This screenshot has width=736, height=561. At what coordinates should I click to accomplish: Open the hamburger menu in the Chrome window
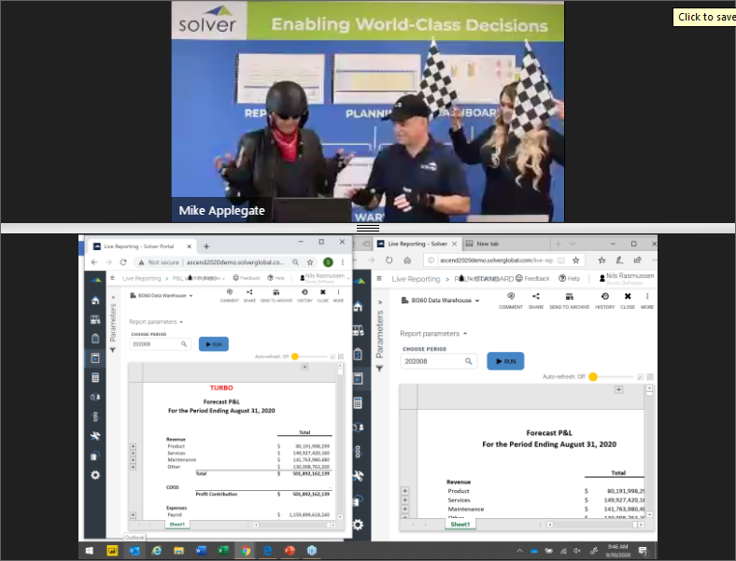coord(112,278)
